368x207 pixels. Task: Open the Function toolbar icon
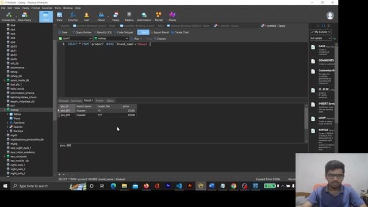[73, 17]
